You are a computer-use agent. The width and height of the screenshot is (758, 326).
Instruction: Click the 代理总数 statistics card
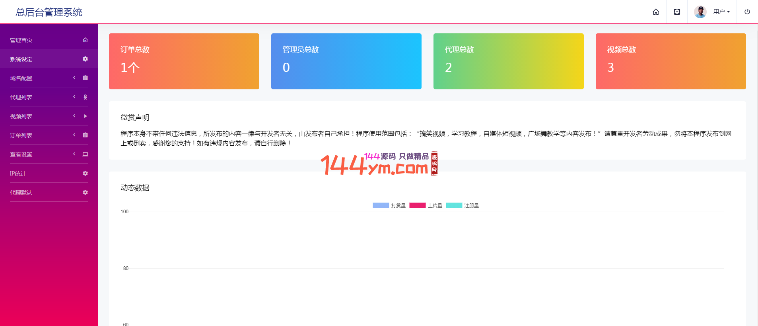tap(509, 61)
